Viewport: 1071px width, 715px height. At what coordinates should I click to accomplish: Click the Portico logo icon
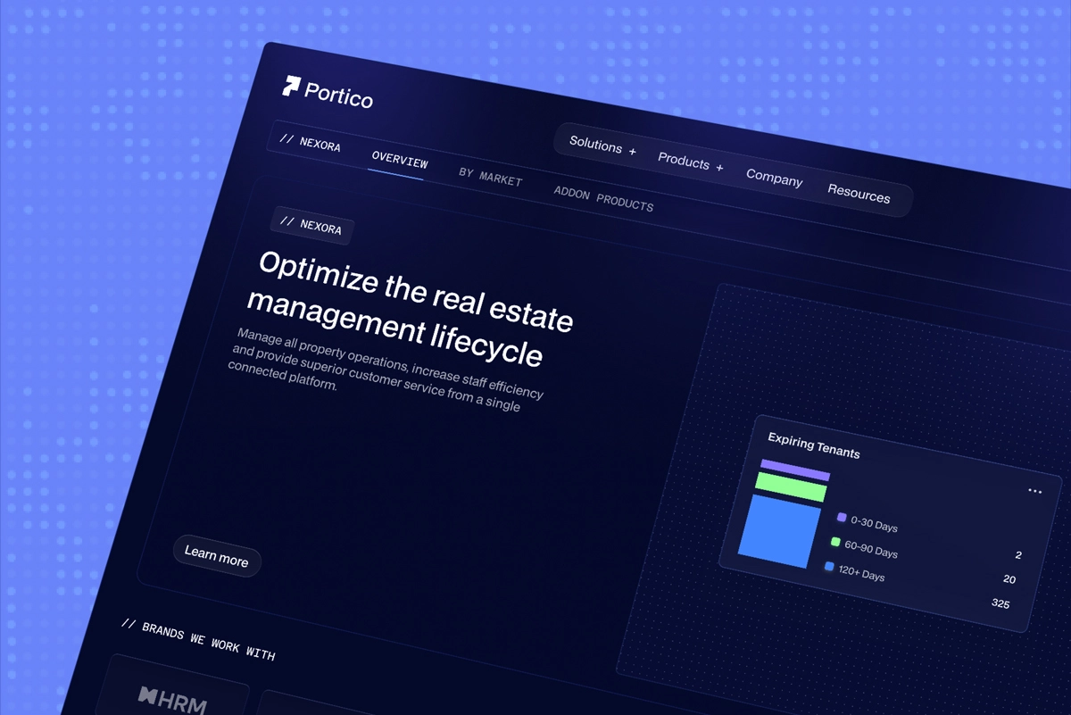(x=290, y=87)
